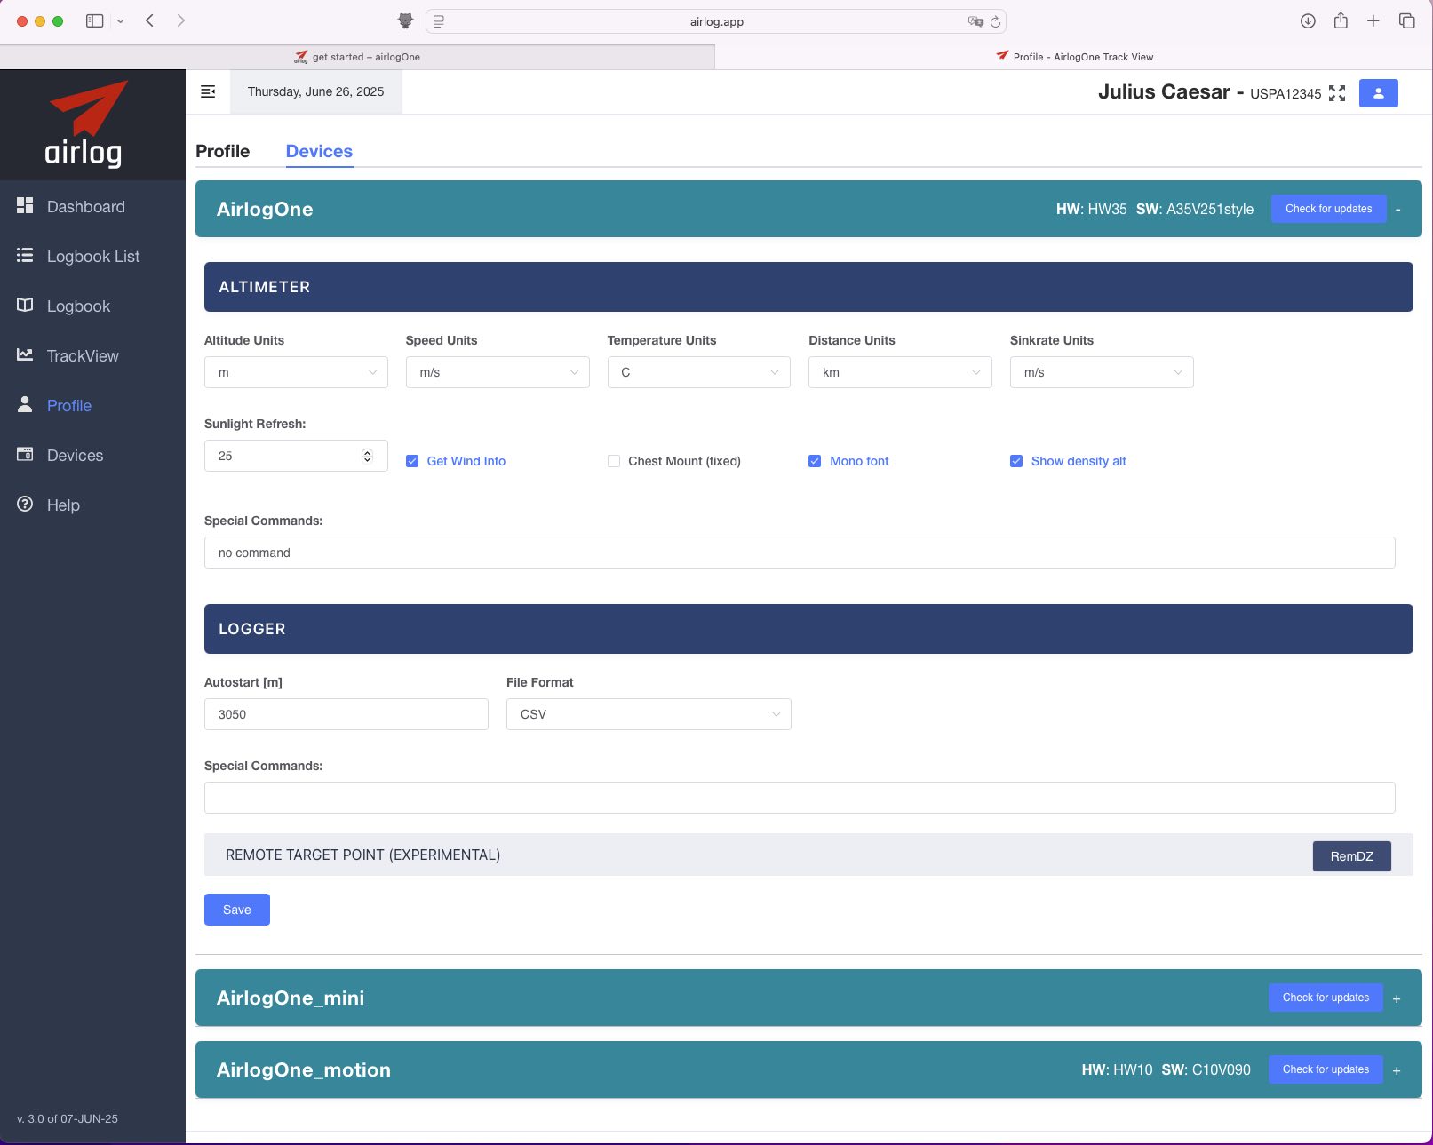Open the File Format CSV dropdown
This screenshot has height=1145, width=1433.
[649, 714]
